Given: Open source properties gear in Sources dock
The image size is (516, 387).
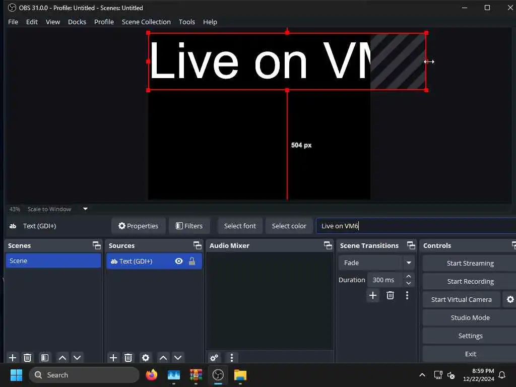Looking at the screenshot, I should click(x=146, y=358).
